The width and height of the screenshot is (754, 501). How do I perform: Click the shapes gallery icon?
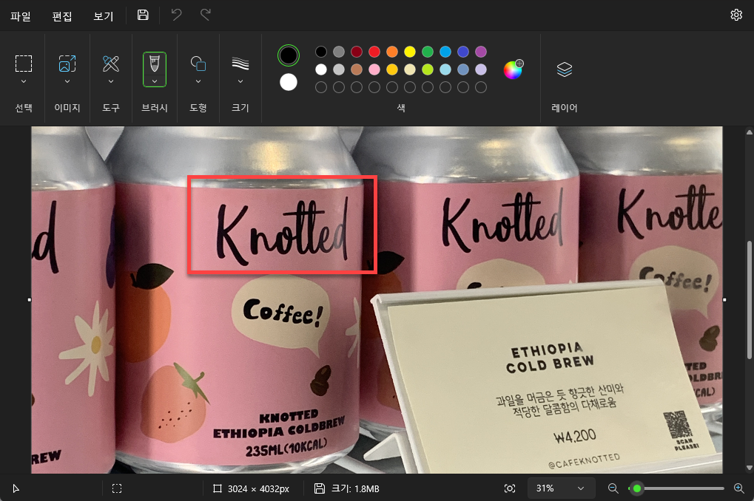[198, 64]
